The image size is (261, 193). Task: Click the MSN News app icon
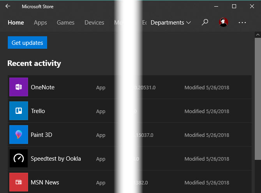click(19, 182)
